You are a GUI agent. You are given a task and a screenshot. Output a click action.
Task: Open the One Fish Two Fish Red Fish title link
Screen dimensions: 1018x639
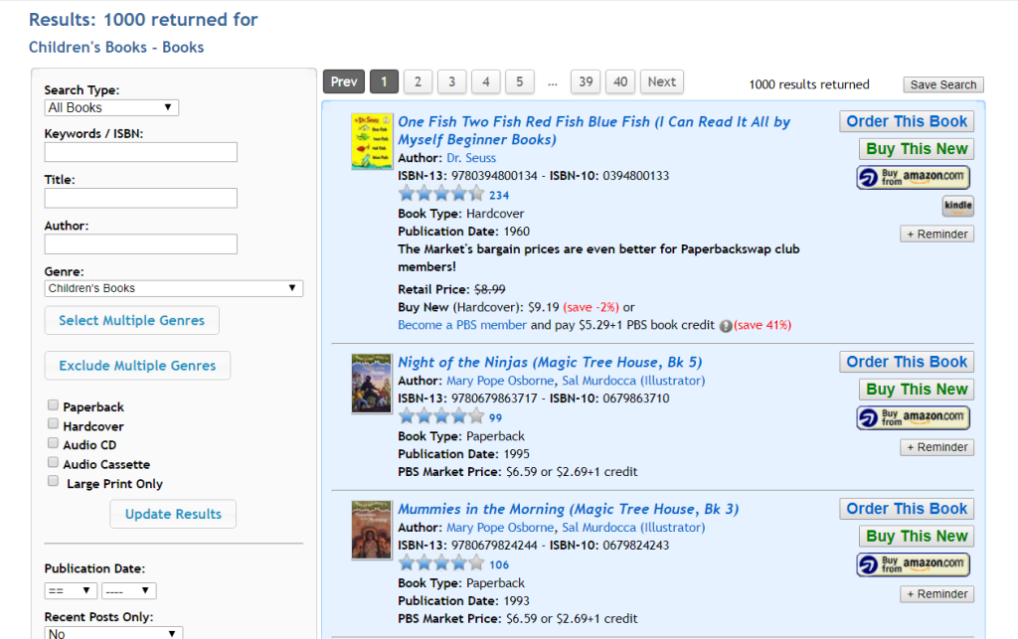coord(594,130)
